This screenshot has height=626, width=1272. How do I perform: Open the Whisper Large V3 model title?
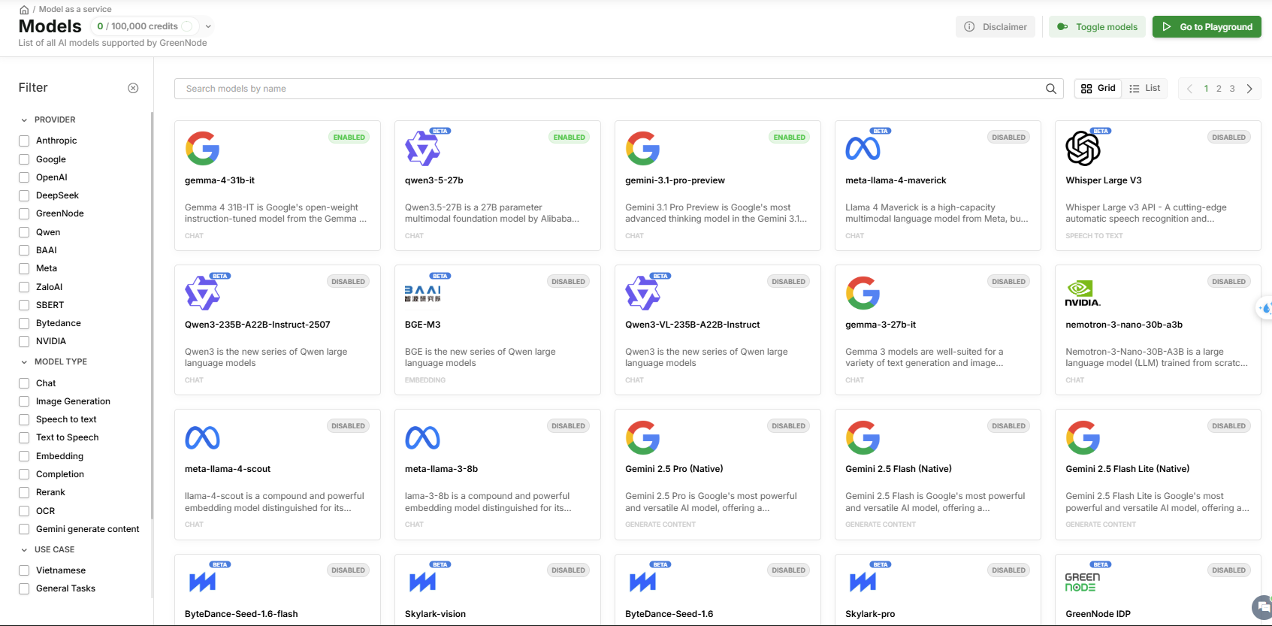(1104, 180)
